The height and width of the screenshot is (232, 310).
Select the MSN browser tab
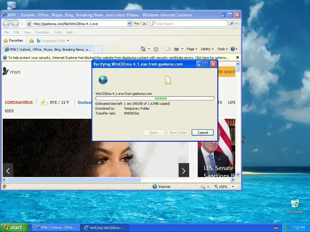pos(48,49)
